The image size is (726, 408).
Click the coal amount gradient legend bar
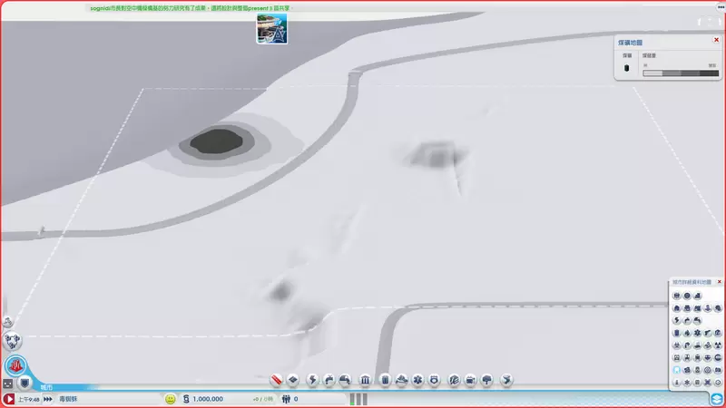coord(681,73)
